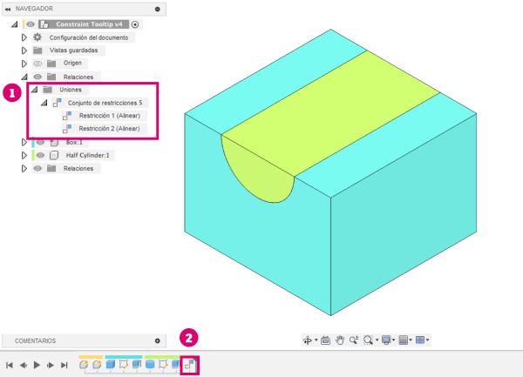523x377 pixels.
Task: Open the Orbit type dropdown arrow
Action: [x=316, y=340]
